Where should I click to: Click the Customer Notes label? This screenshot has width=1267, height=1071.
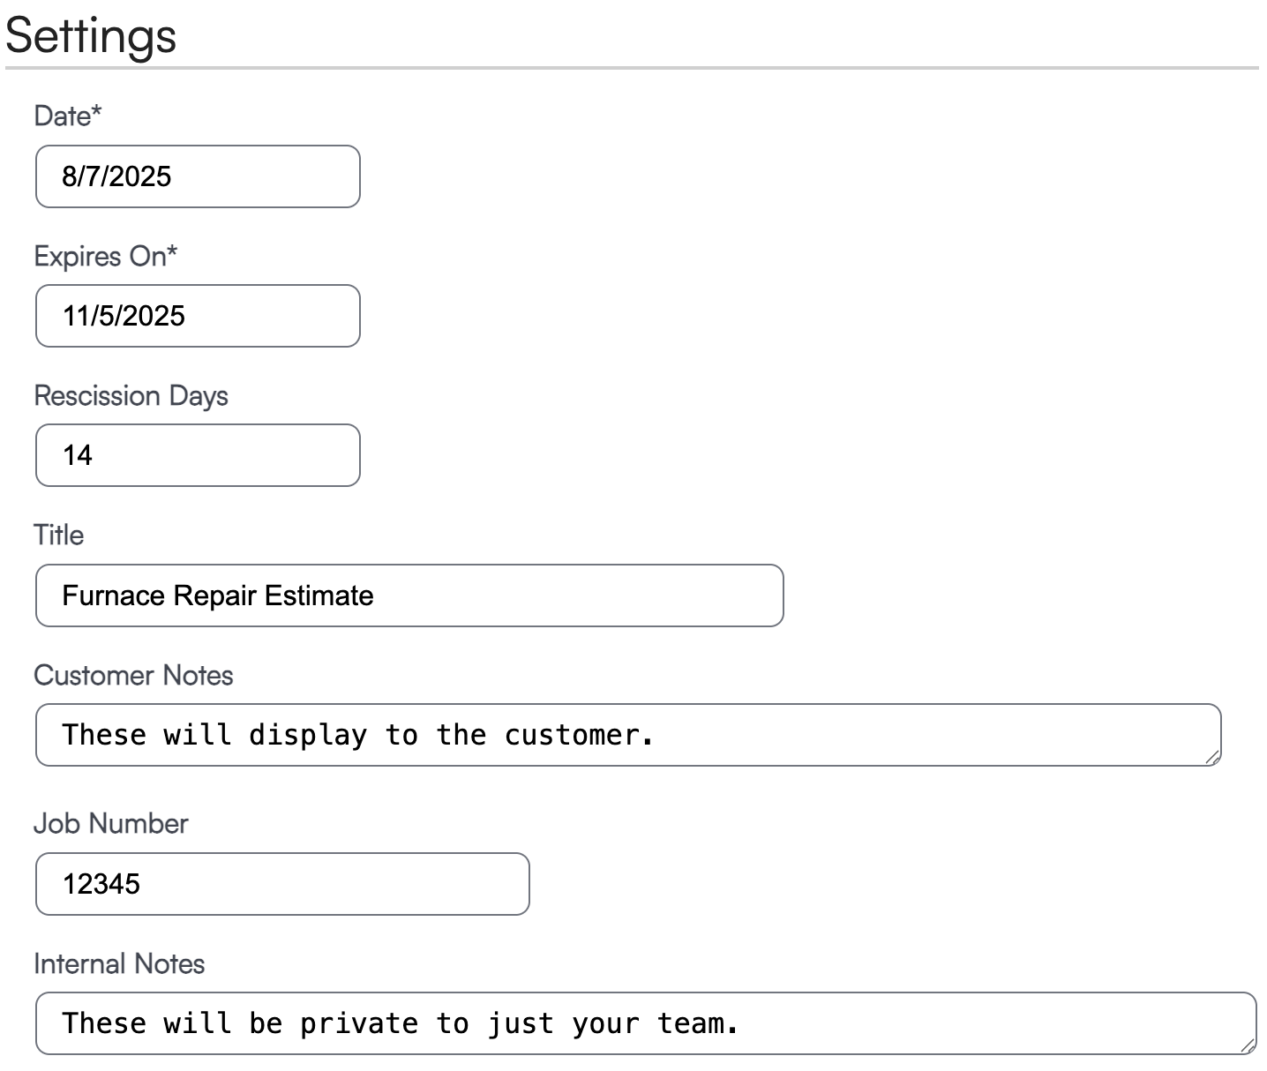[x=133, y=675]
